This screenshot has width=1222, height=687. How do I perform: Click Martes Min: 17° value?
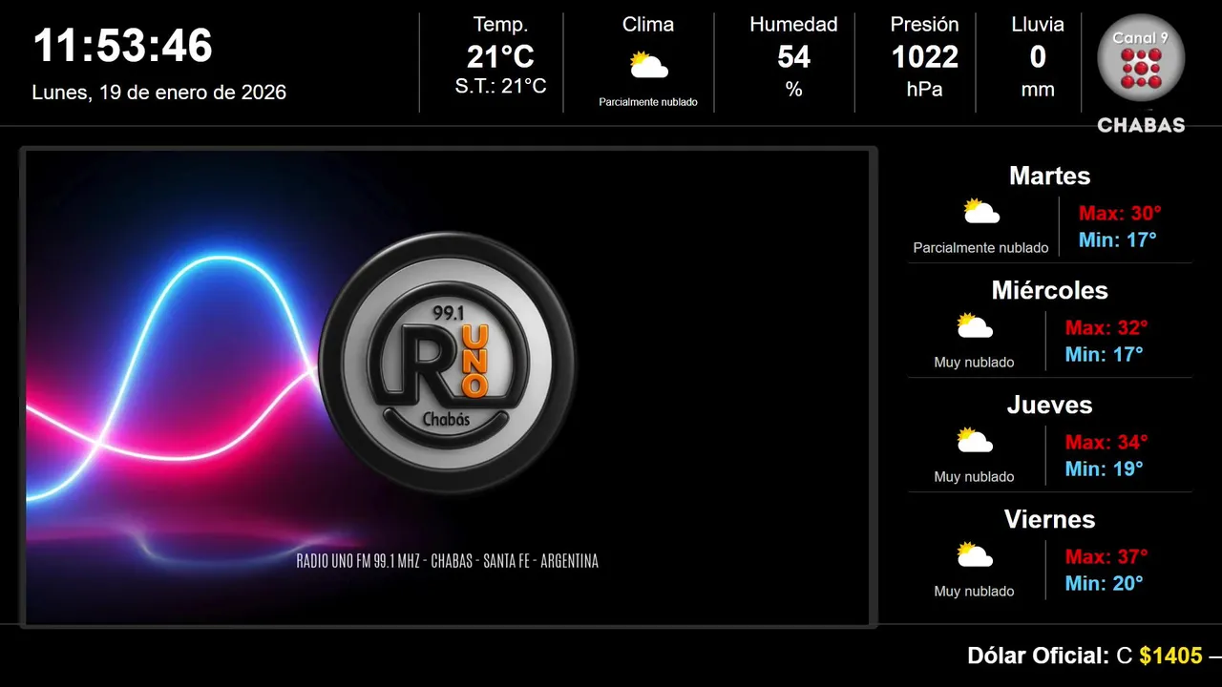coord(1117,240)
